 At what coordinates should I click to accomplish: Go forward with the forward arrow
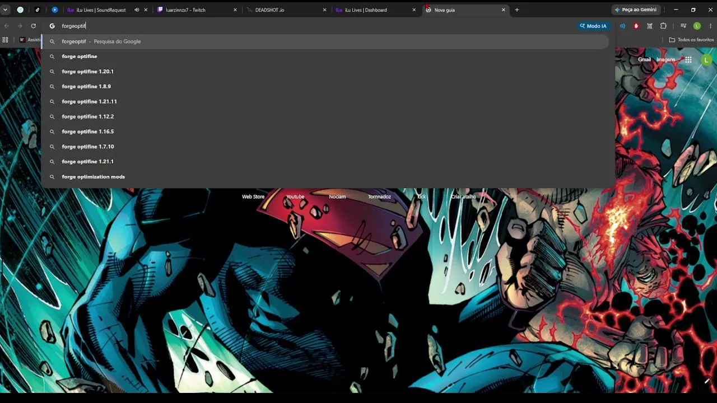(x=20, y=26)
